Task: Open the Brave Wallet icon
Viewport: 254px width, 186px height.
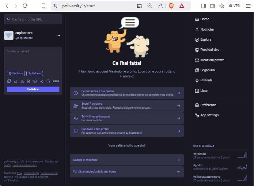Action: 213,6
